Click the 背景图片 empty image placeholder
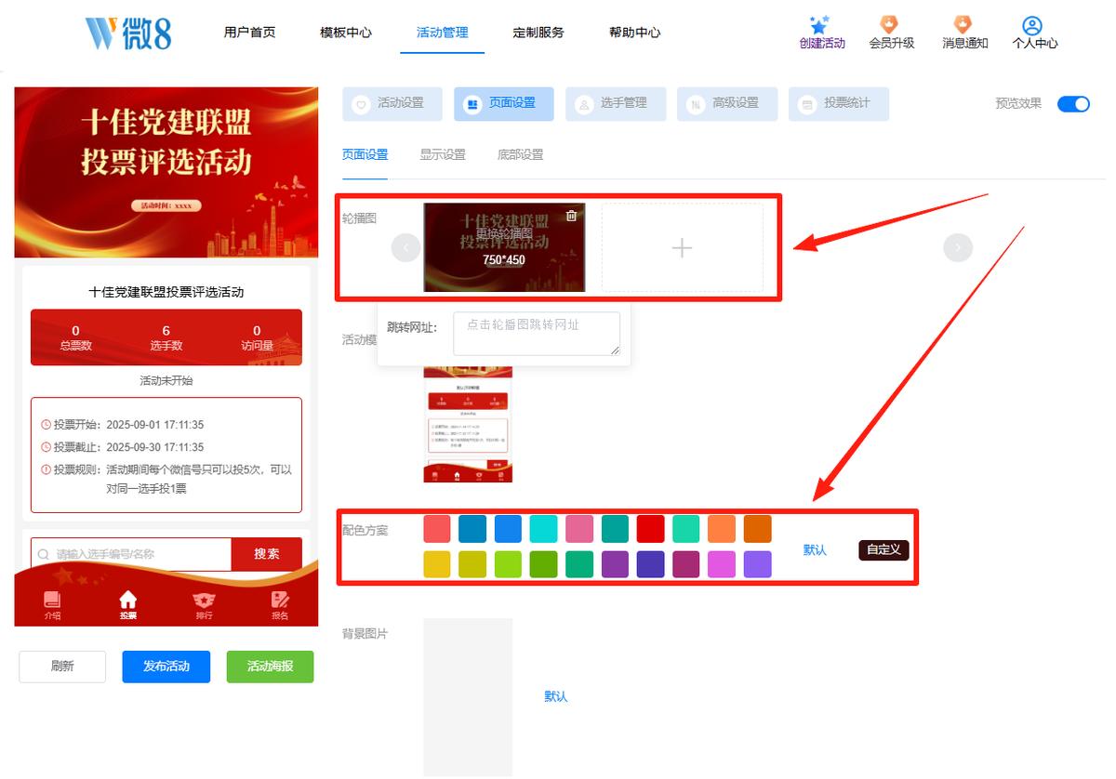Image resolution: width=1116 pixels, height=779 pixels. 468,697
